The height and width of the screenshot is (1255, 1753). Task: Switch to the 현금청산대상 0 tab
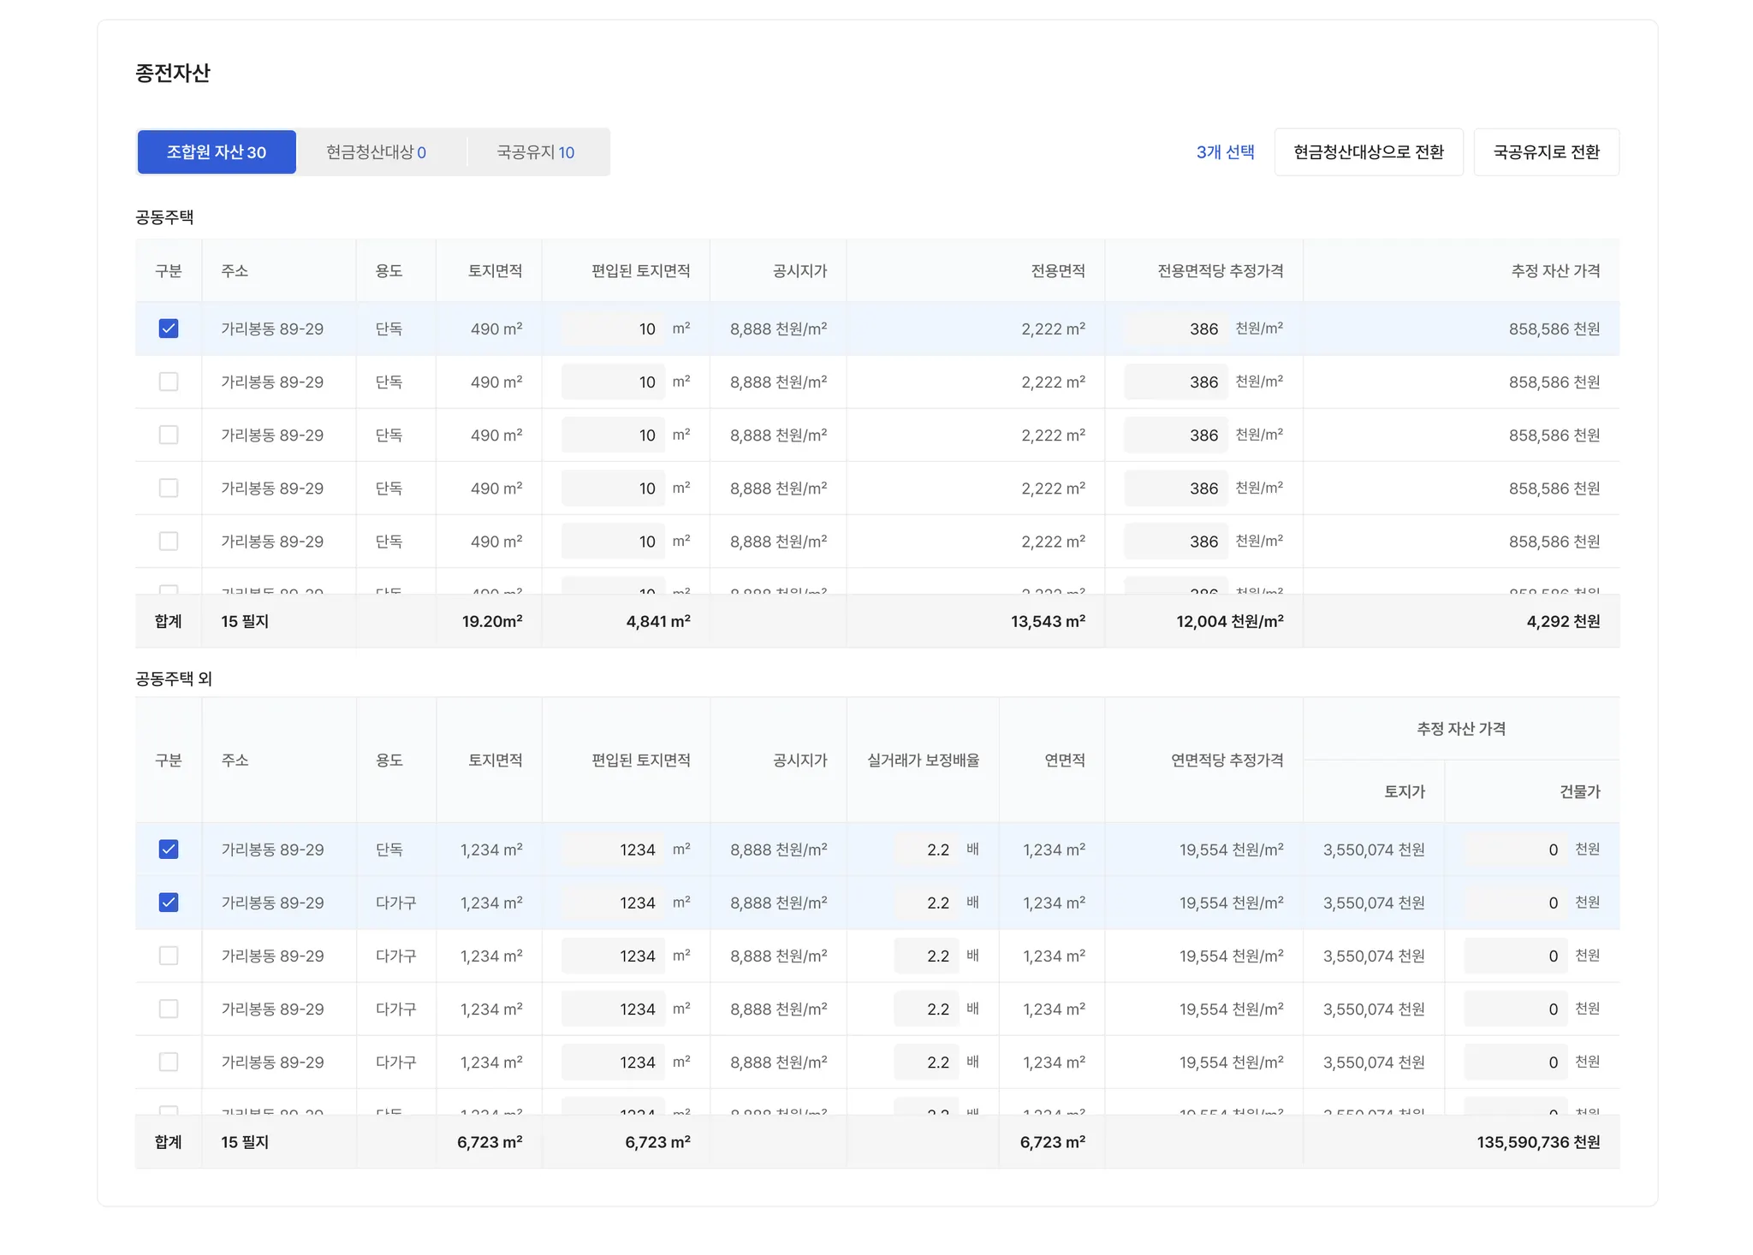pos(376,152)
